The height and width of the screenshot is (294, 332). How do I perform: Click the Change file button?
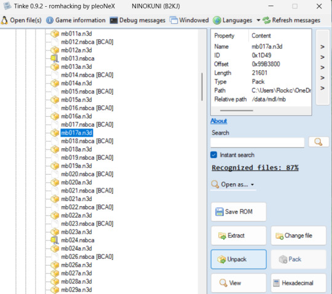(x=298, y=236)
